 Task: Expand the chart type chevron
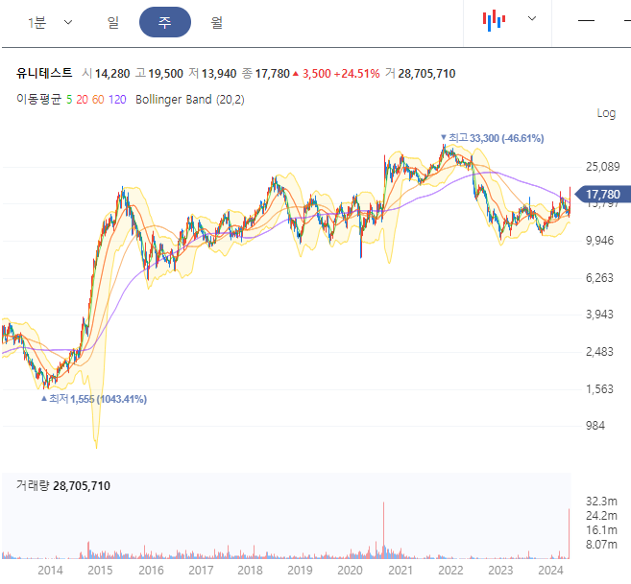tap(532, 18)
